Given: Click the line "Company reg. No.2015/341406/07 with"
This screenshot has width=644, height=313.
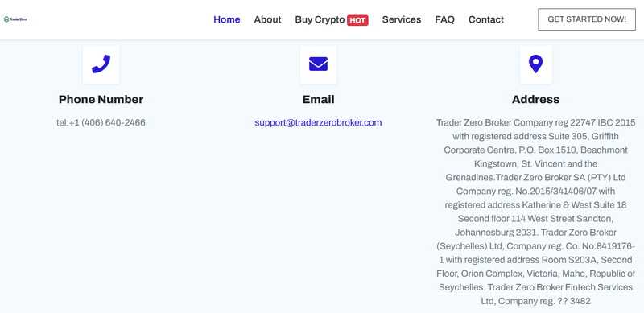Looking at the screenshot, I should (x=535, y=191).
